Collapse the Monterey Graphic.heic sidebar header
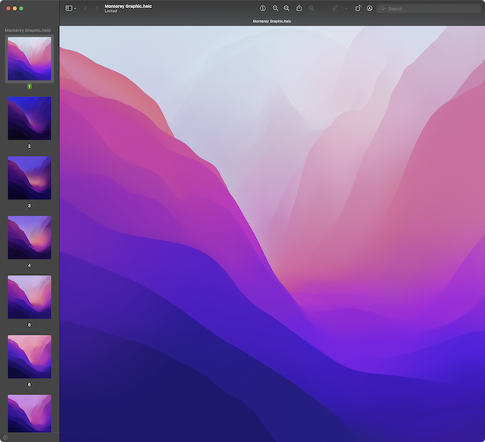This screenshot has height=442, width=485. (x=27, y=30)
